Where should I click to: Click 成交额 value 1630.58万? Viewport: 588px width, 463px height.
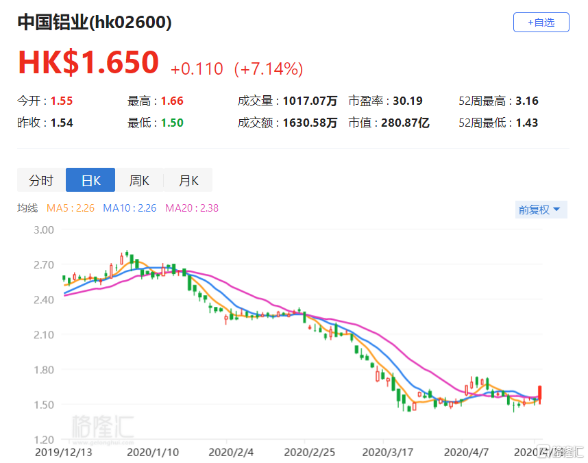click(x=310, y=123)
